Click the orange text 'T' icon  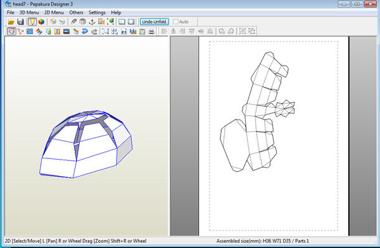coord(57,31)
